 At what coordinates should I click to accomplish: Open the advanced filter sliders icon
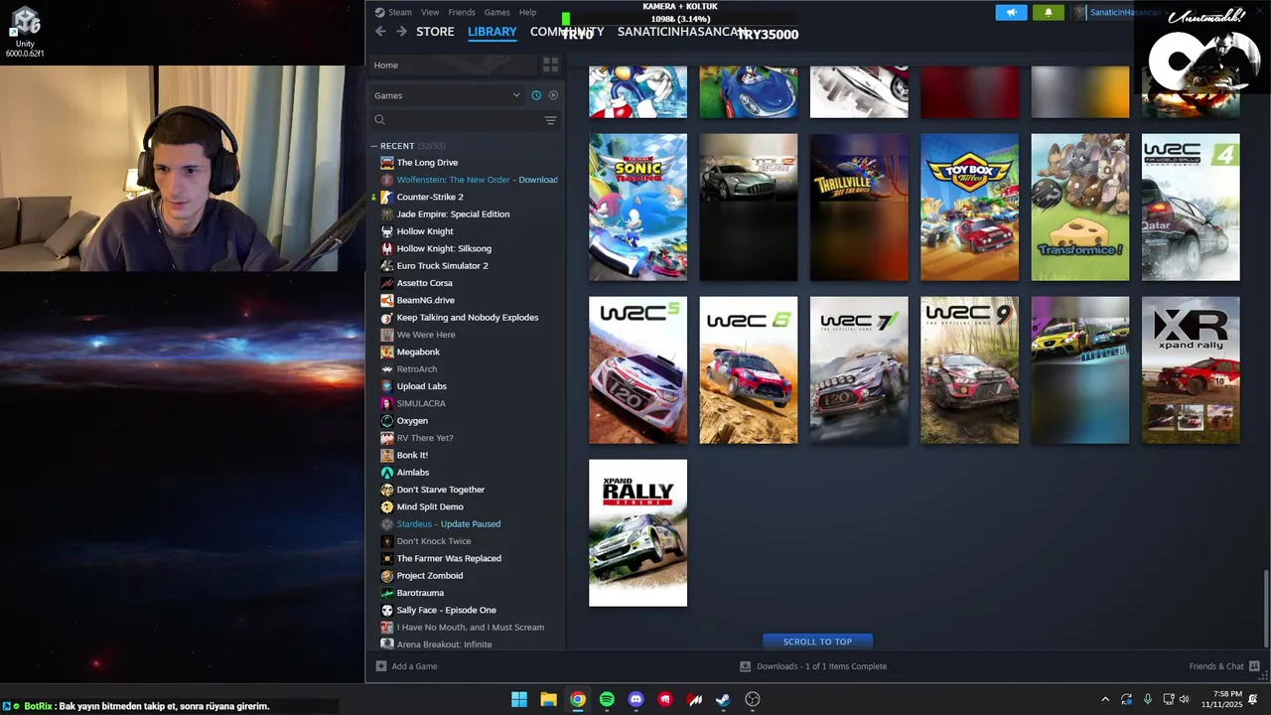[550, 120]
